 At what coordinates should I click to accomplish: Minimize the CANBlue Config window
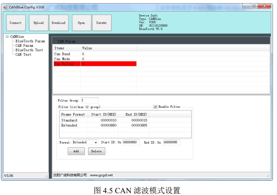(247, 6)
